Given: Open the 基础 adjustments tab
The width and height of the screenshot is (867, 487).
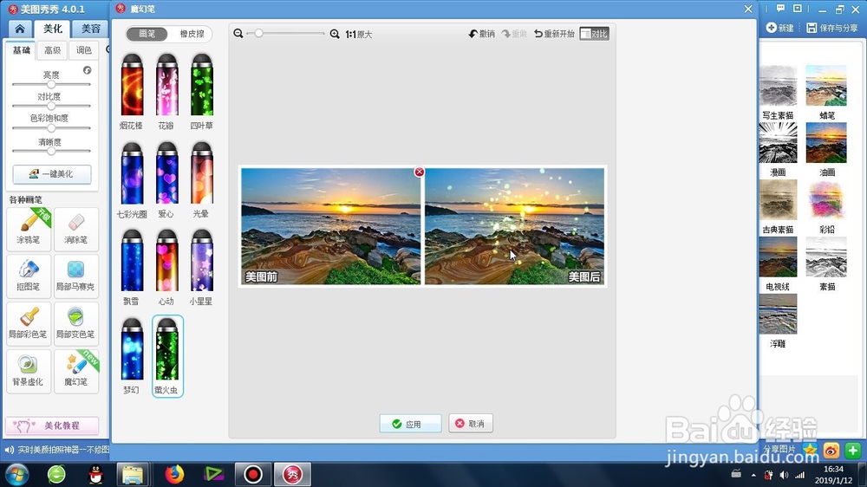Looking at the screenshot, I should tap(21, 50).
